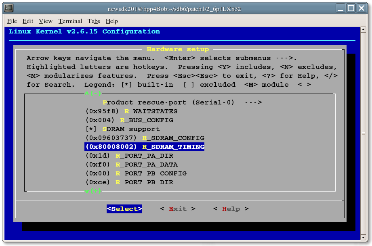Select the R_WAITSTATES entry

coord(132,111)
